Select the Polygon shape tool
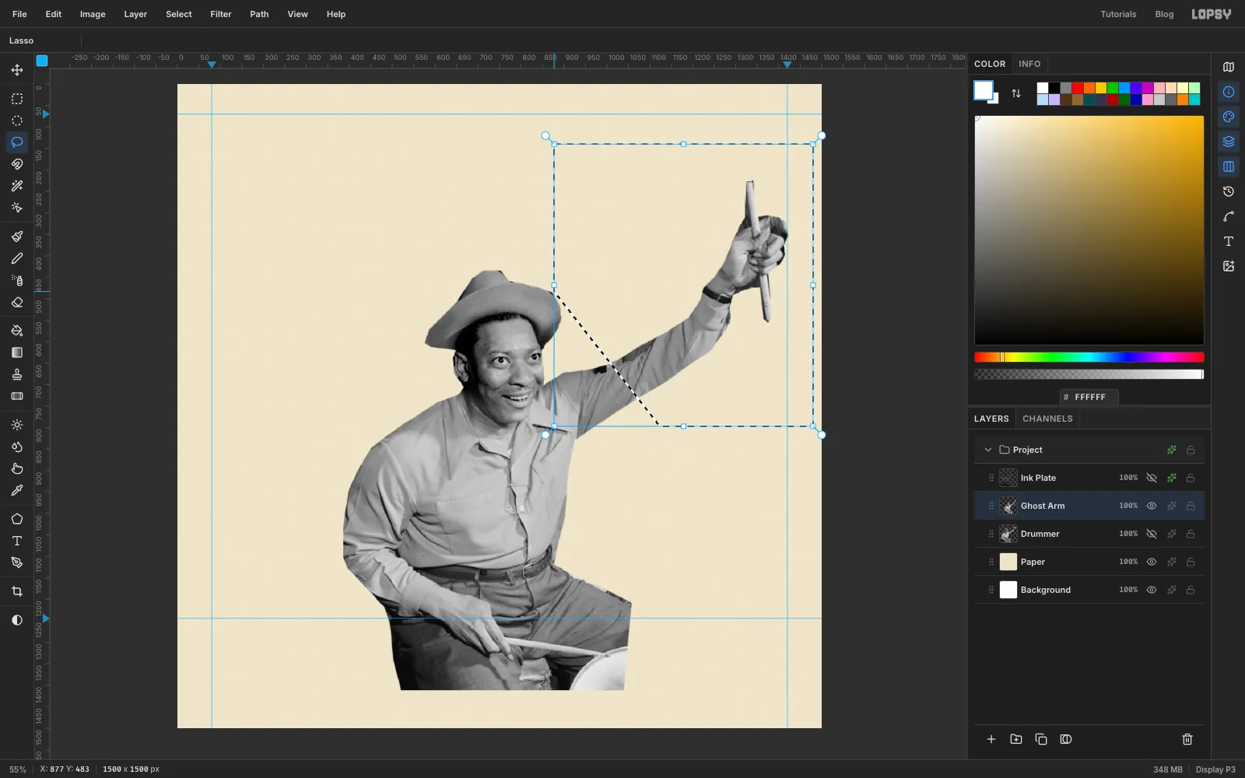This screenshot has width=1245, height=778. (17, 519)
